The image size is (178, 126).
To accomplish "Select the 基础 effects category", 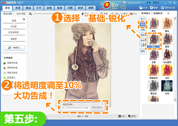I will (143, 24).
